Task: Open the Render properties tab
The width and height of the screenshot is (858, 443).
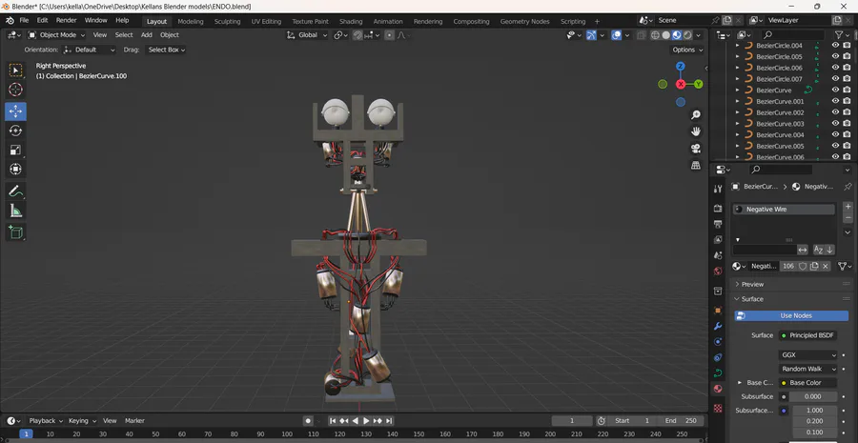Action: click(718, 209)
